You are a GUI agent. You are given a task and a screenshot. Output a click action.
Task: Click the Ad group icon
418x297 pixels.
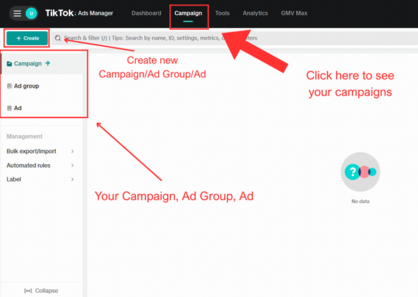tap(9, 86)
